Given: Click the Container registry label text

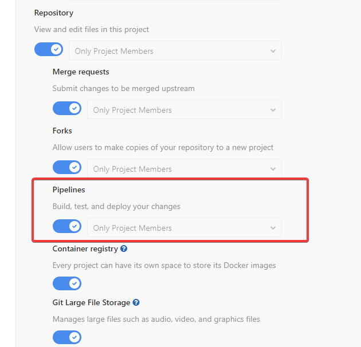Looking at the screenshot, I should coord(85,249).
